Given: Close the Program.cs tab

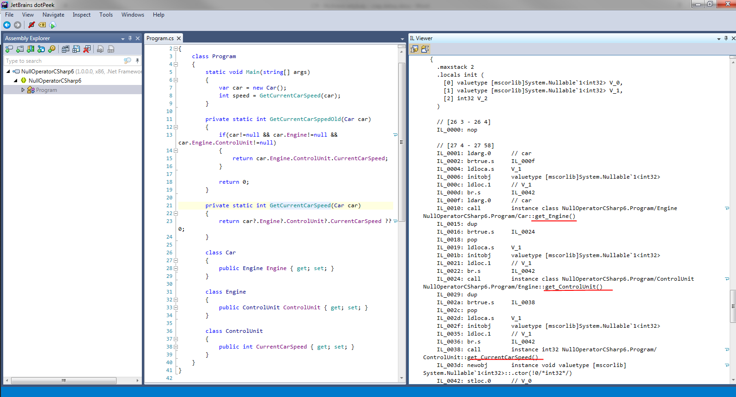Looking at the screenshot, I should click(179, 38).
